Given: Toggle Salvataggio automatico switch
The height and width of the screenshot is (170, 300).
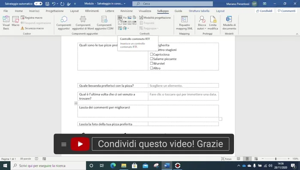Looking at the screenshot, I should 38,3.
